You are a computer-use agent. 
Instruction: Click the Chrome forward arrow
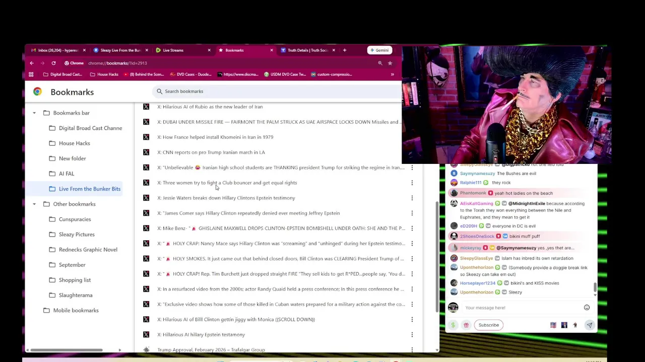click(42, 63)
